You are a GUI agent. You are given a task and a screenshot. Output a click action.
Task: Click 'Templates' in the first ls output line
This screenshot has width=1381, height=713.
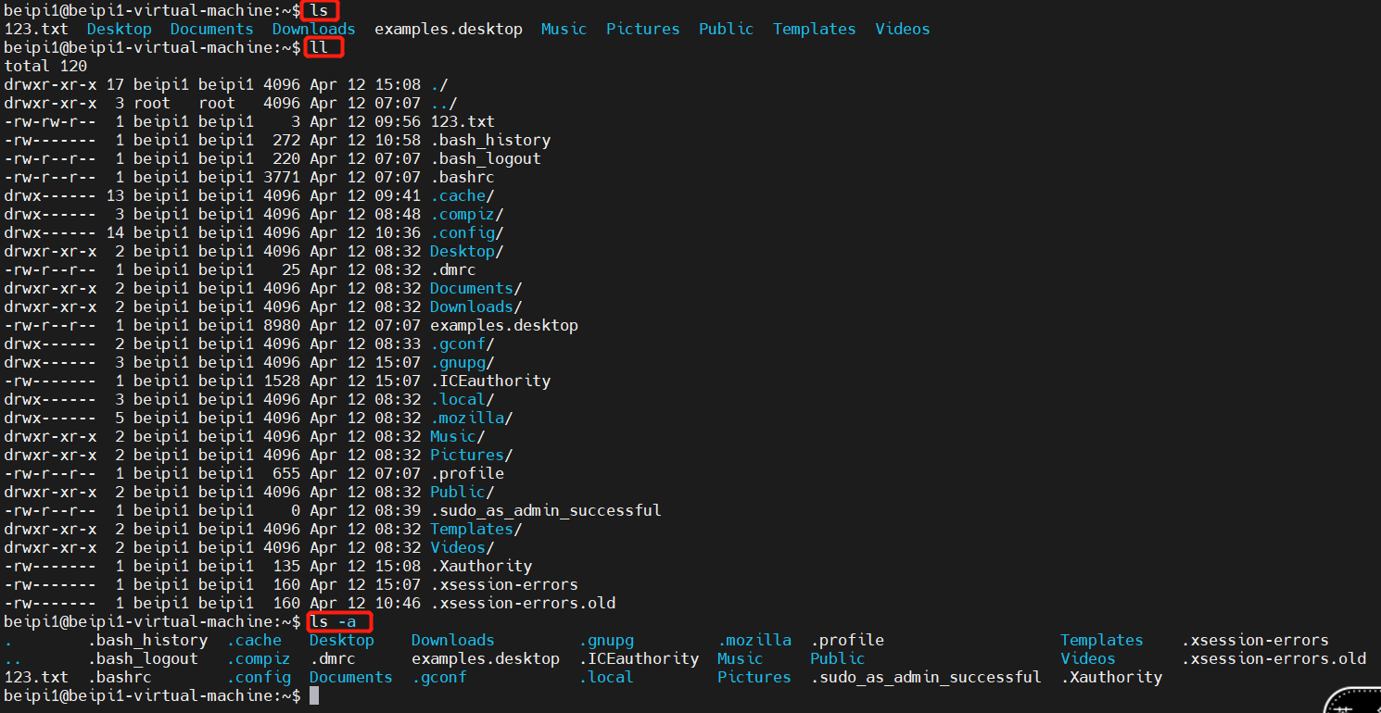click(815, 29)
